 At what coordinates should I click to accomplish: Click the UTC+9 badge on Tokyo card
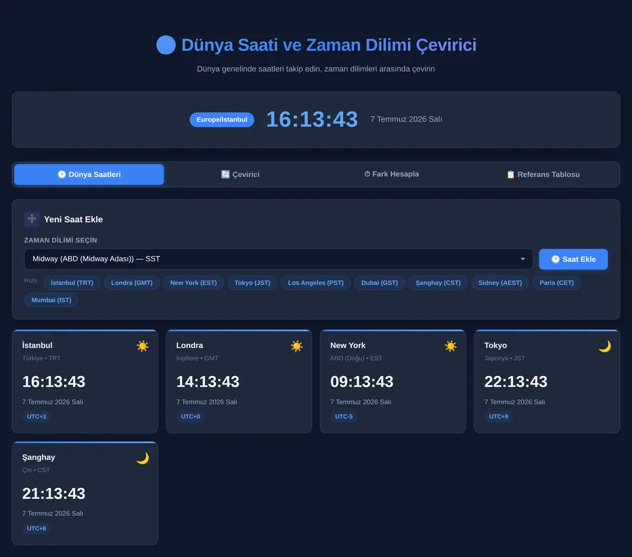[x=499, y=417]
